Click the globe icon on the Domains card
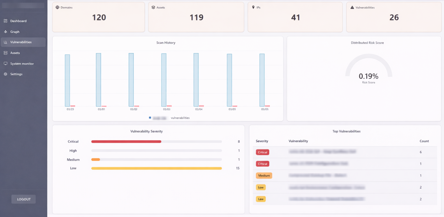The height and width of the screenshot is (217, 444). pos(57,7)
